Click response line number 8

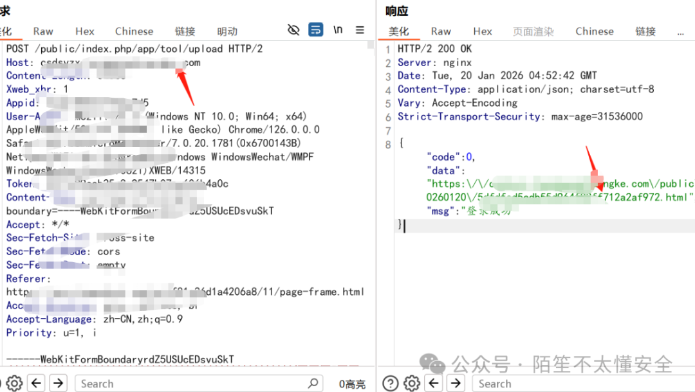[x=388, y=145]
